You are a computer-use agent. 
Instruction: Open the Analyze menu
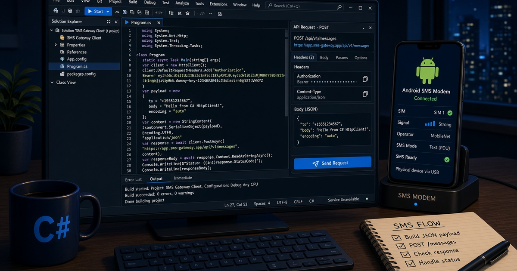pyautogui.click(x=182, y=3)
